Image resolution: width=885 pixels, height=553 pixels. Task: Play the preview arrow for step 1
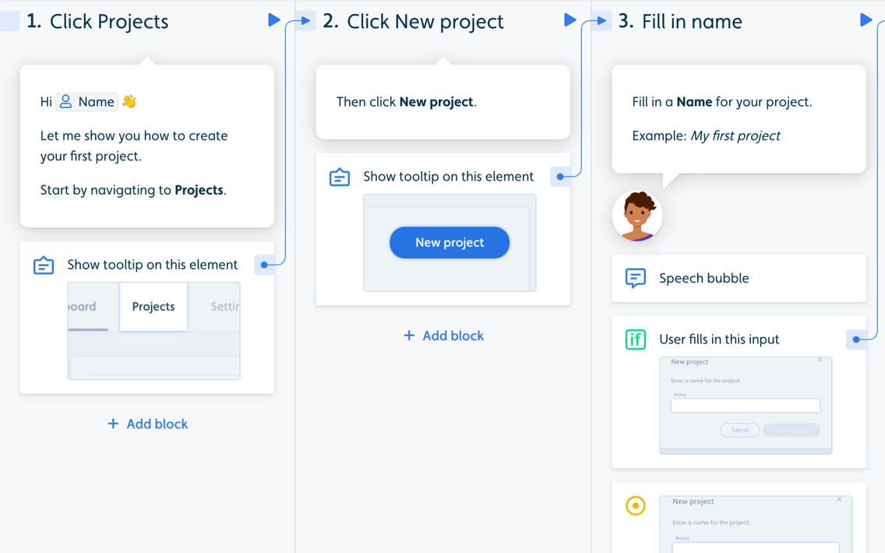[x=273, y=20]
